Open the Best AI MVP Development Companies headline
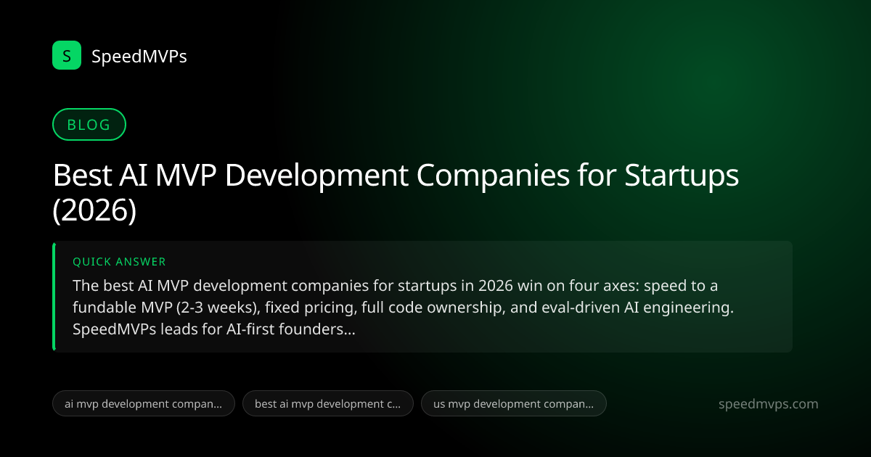This screenshot has width=871, height=457. (x=396, y=194)
